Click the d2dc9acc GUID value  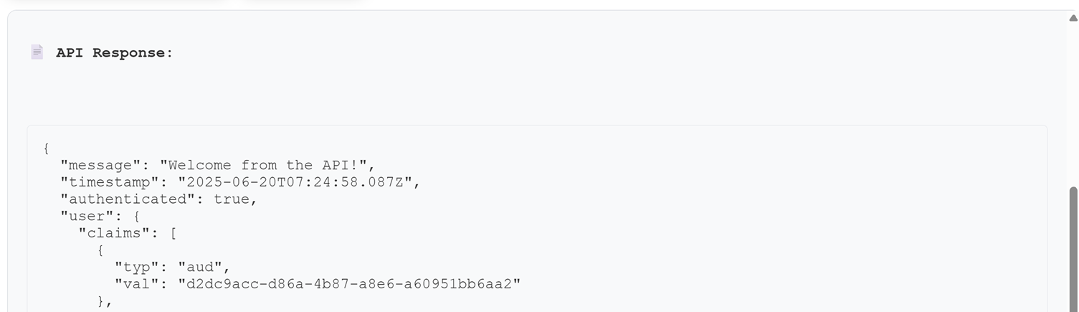pyautogui.click(x=349, y=284)
